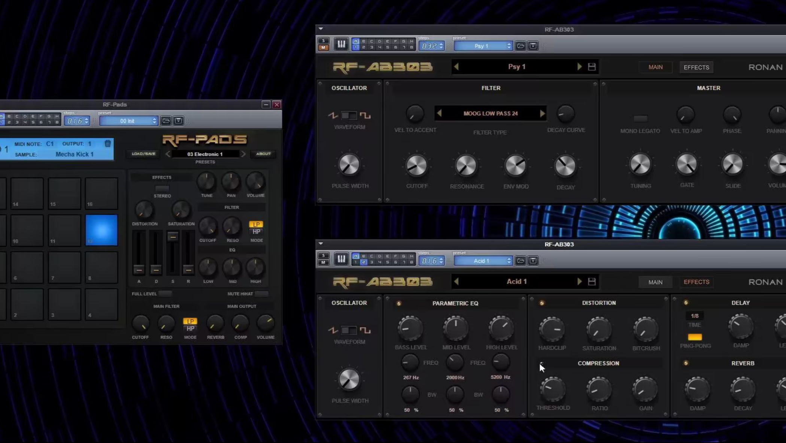This screenshot has width=786, height=443.
Task: Set RF-Pads filter mode to HP
Action: [x=256, y=231]
